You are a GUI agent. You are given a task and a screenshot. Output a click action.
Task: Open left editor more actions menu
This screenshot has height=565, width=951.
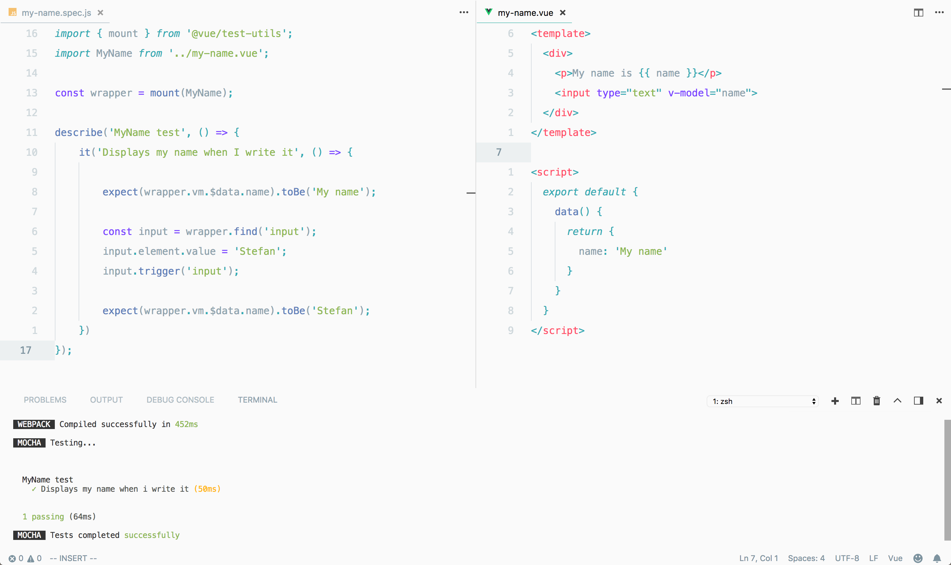coord(464,13)
